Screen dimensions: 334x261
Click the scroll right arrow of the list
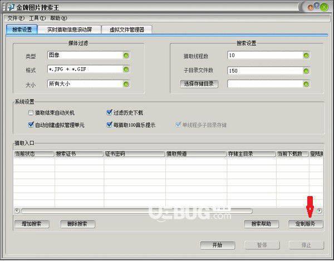point(319,210)
